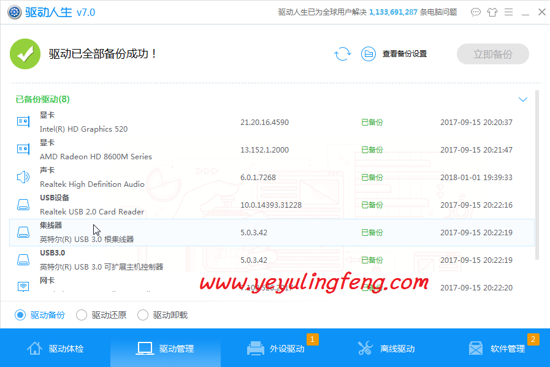Click the Realtek audio speaker icon
550x367 pixels.
23,177
